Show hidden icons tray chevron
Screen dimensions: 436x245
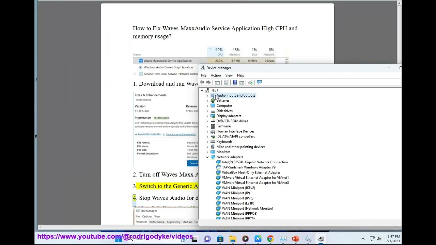363,239
